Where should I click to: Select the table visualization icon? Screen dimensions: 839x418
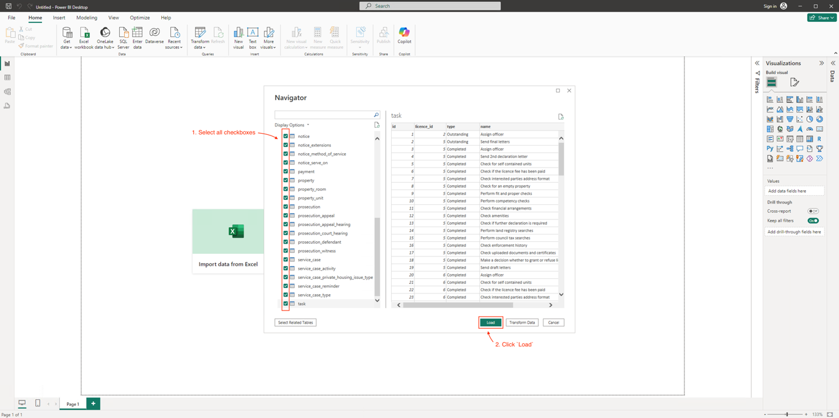point(799,138)
